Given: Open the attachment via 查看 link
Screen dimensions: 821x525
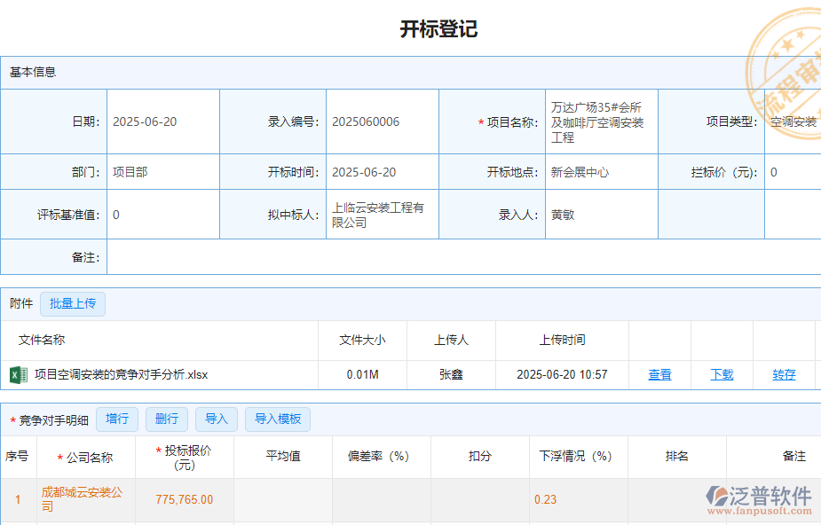Looking at the screenshot, I should point(659,374).
